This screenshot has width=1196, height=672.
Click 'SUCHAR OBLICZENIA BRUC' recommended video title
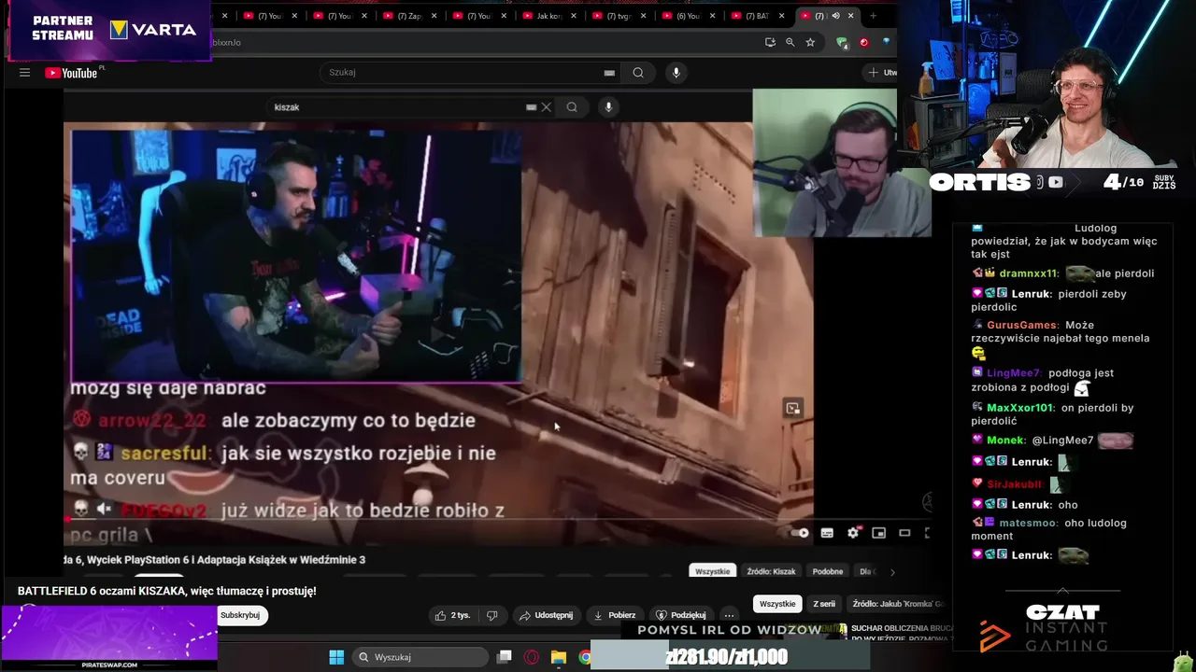[902, 629]
